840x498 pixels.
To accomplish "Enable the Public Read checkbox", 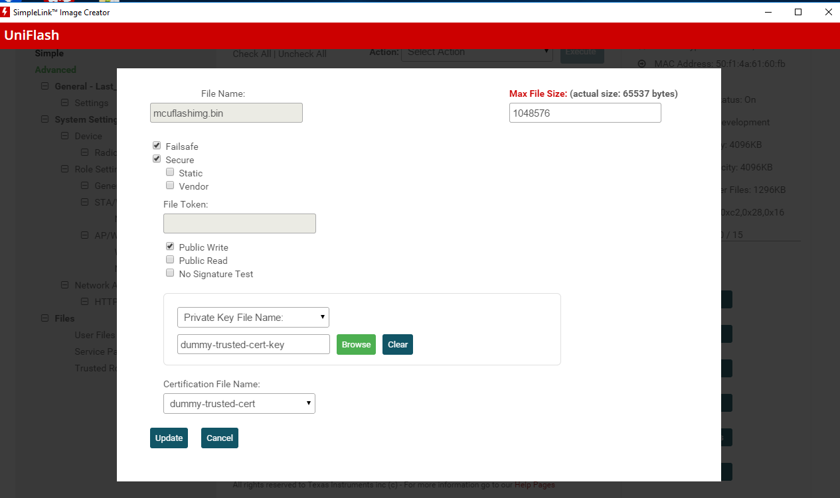I will (x=170, y=259).
